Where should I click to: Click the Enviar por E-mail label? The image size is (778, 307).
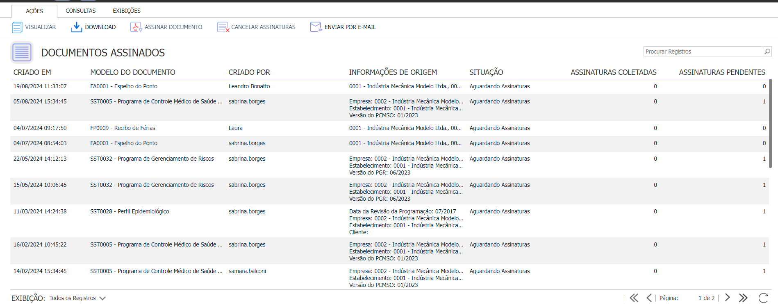coord(350,27)
